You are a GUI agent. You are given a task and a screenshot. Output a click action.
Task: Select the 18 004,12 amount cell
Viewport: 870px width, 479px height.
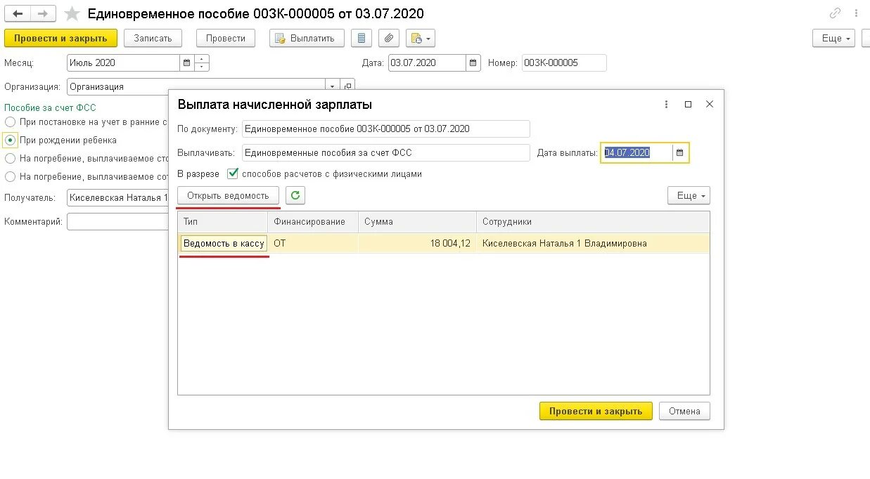[x=417, y=243]
